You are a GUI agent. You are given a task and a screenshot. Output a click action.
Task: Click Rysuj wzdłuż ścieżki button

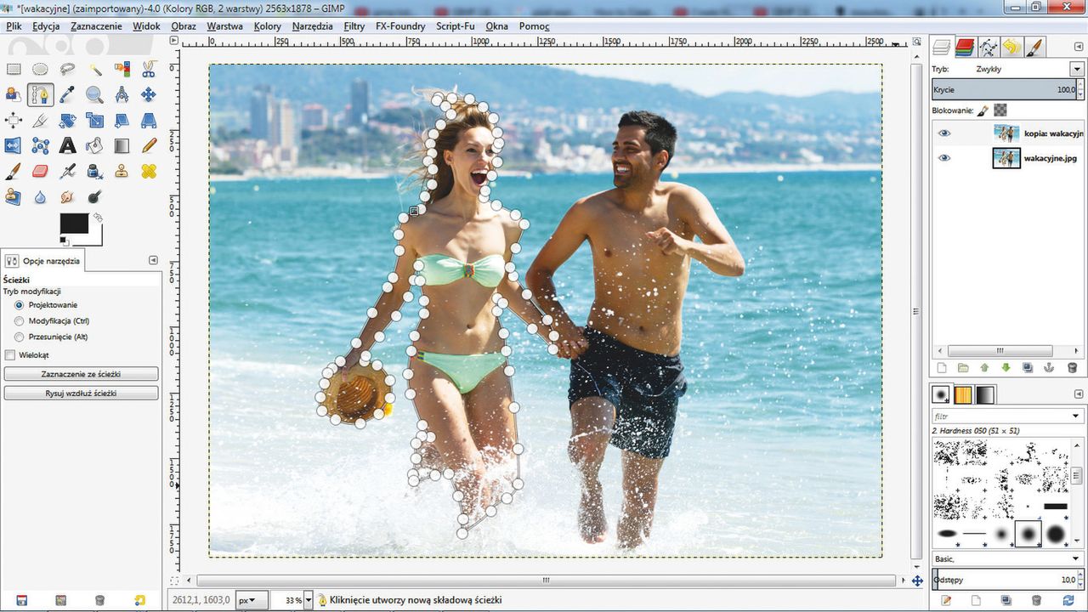(x=81, y=394)
